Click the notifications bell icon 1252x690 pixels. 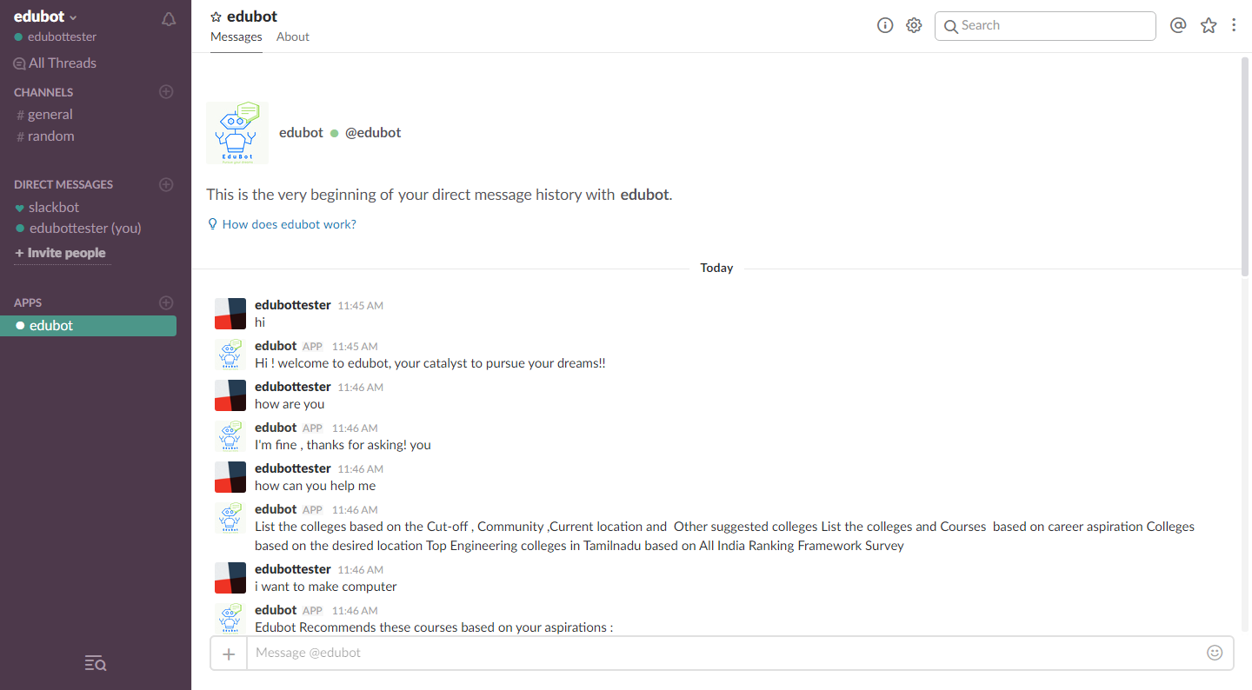[x=169, y=19]
